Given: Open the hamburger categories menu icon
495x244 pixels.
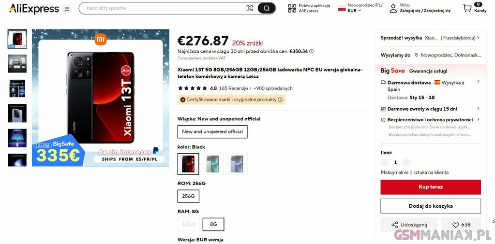Looking at the screenshot, I should click(67, 9).
